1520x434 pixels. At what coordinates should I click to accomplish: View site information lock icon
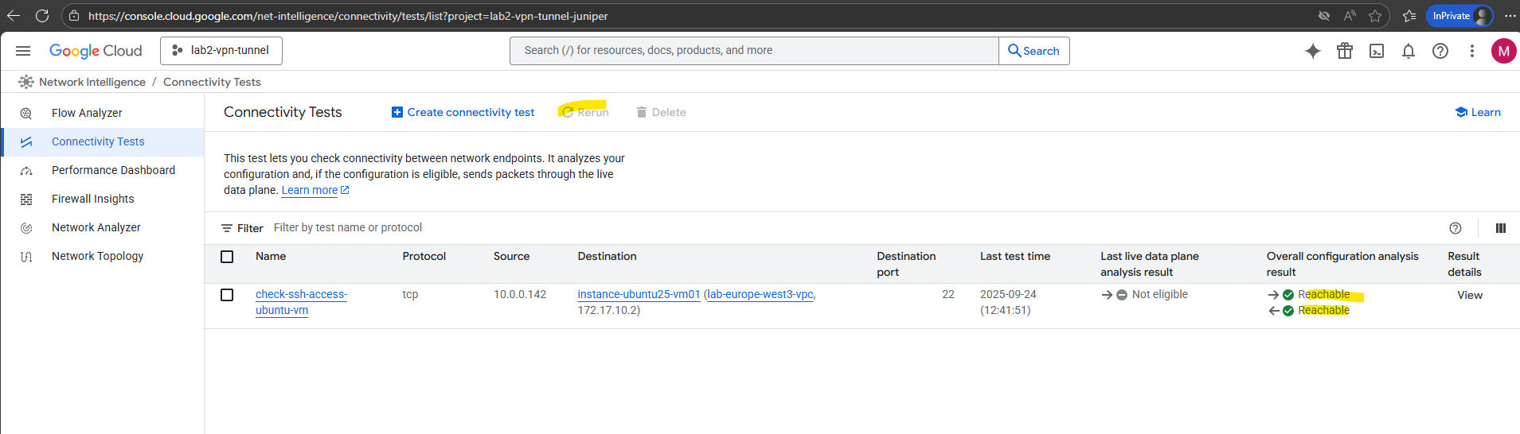(x=74, y=16)
